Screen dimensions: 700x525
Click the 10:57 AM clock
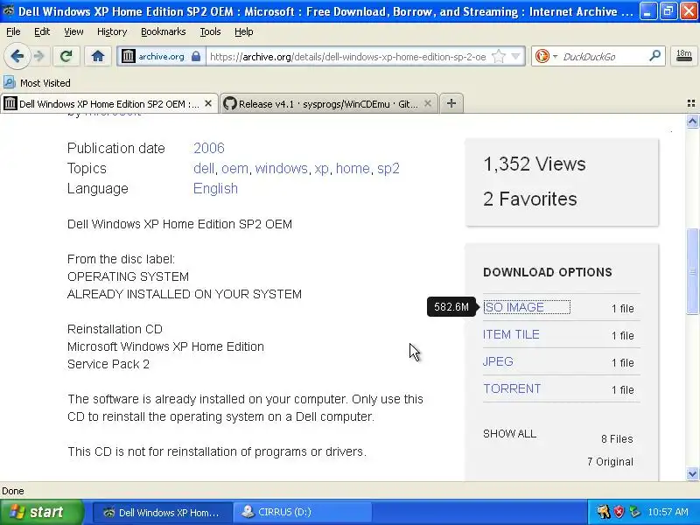[x=668, y=512]
